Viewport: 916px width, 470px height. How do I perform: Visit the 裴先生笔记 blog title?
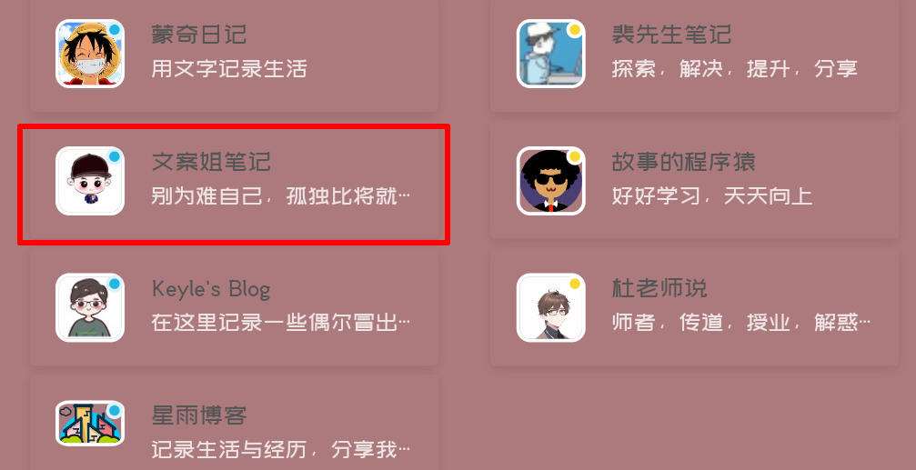click(x=671, y=35)
